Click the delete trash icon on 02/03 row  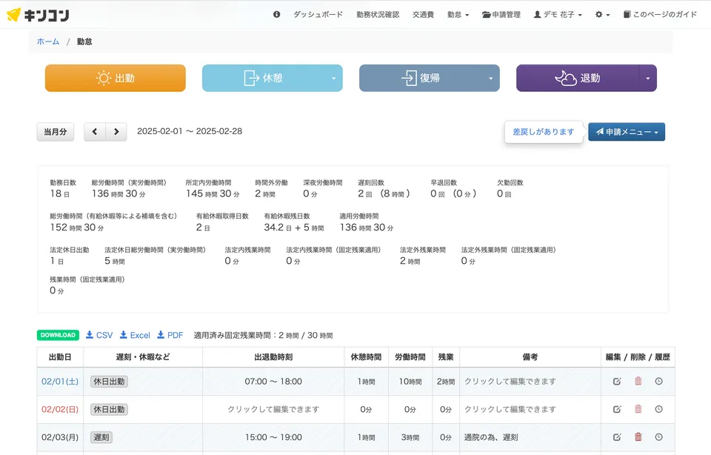(639, 437)
